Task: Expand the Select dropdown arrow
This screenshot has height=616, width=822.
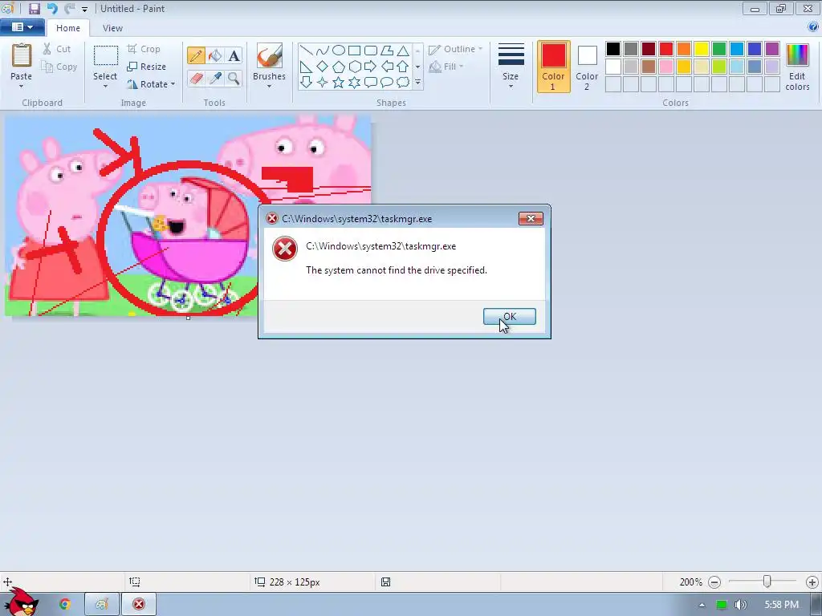Action: pyautogui.click(x=105, y=87)
